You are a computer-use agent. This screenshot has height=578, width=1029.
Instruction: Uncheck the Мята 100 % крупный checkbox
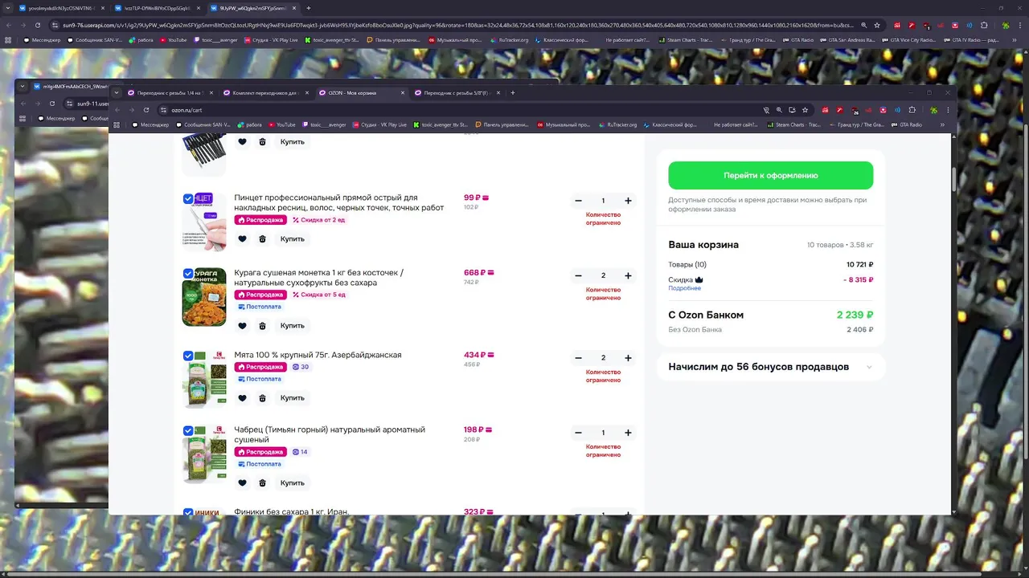tap(188, 356)
